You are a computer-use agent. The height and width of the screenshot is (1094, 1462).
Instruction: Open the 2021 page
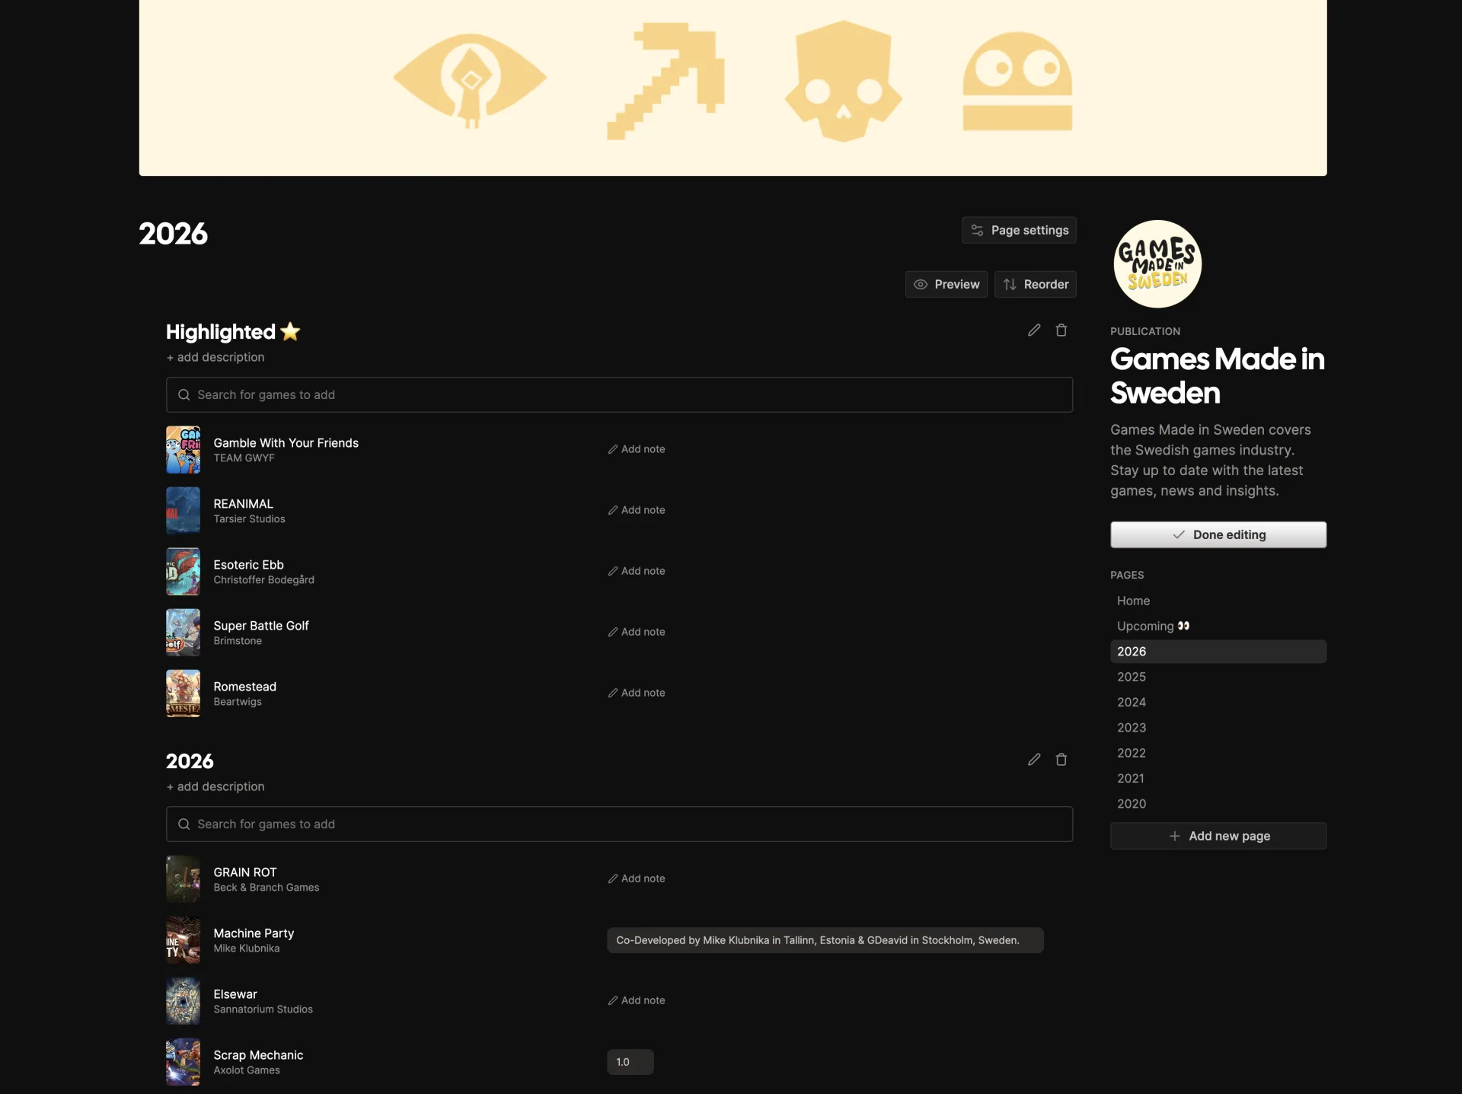(1218, 778)
